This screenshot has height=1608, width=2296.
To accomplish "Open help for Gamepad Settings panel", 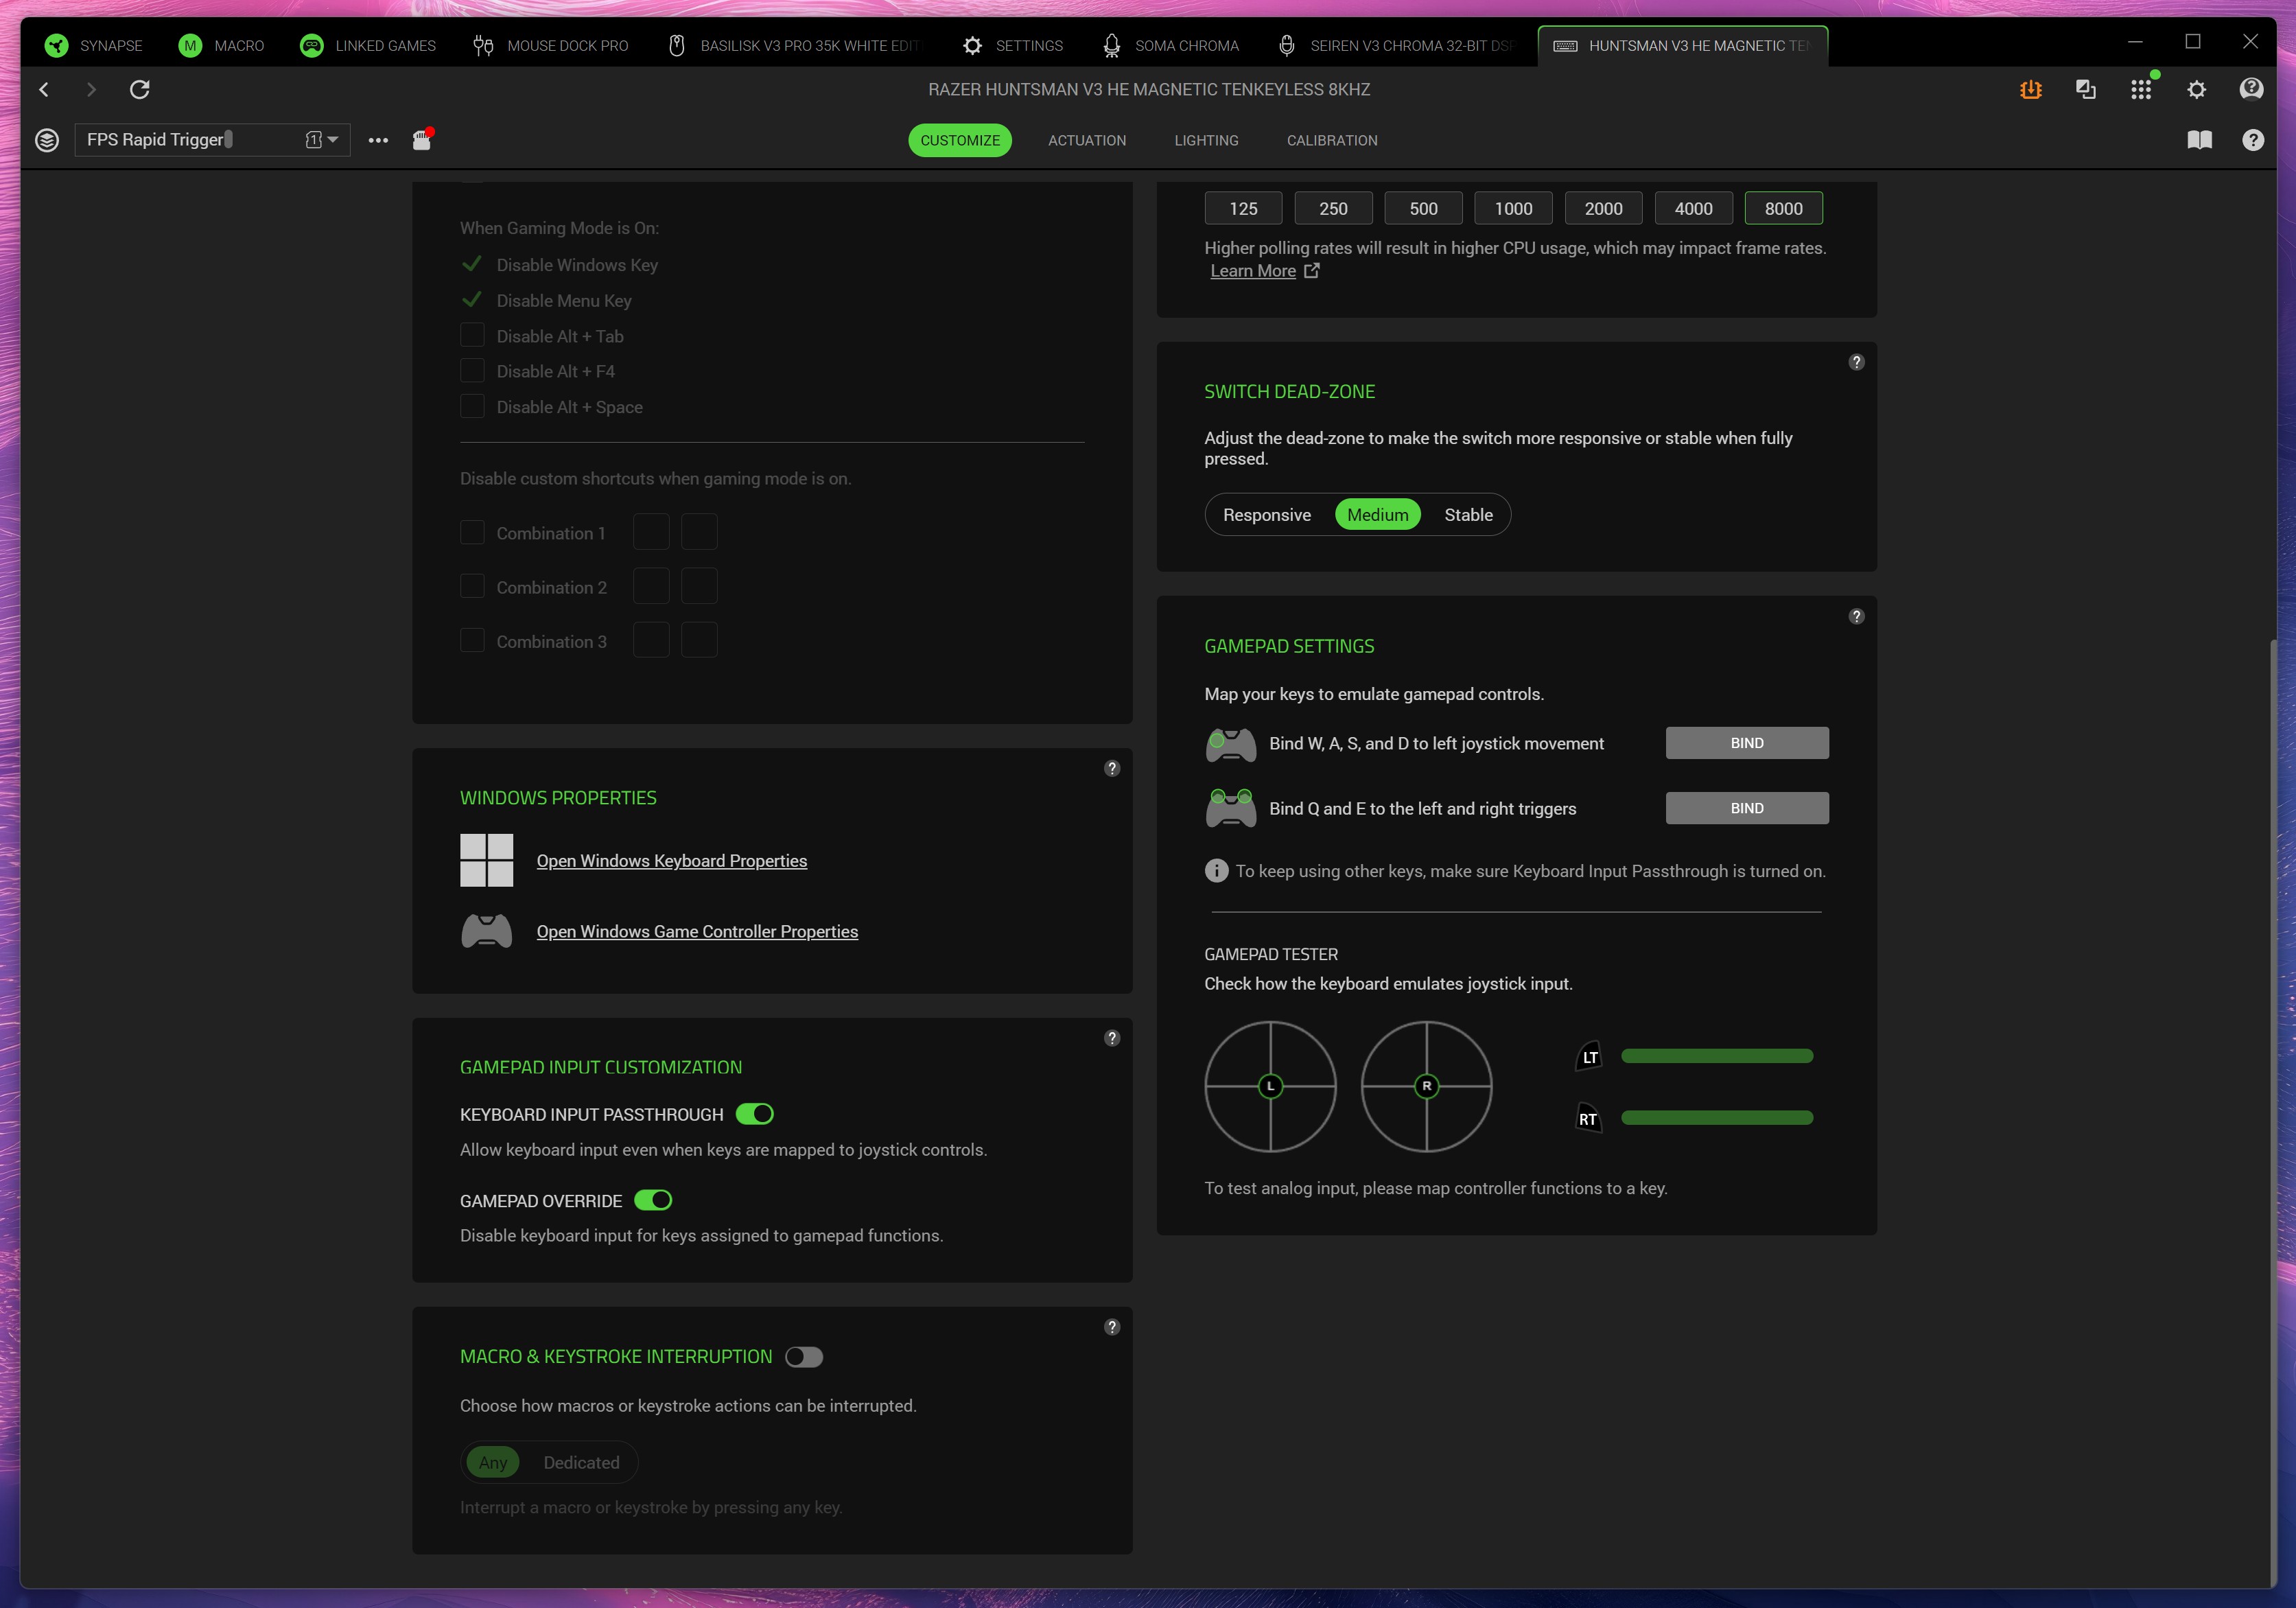I will click(1856, 616).
